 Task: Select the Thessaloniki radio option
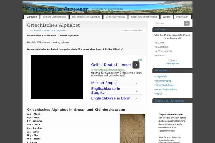coord(157,51)
